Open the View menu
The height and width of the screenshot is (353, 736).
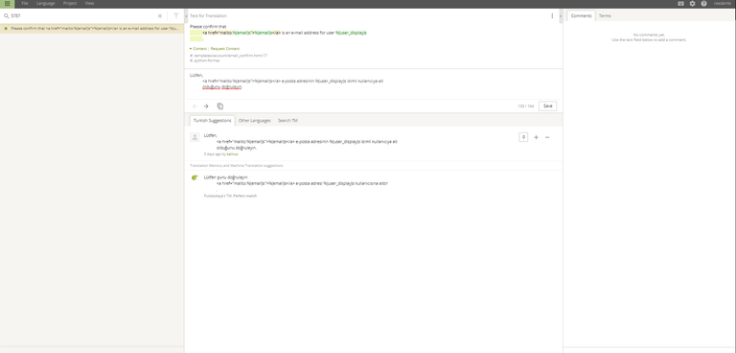[89, 3]
